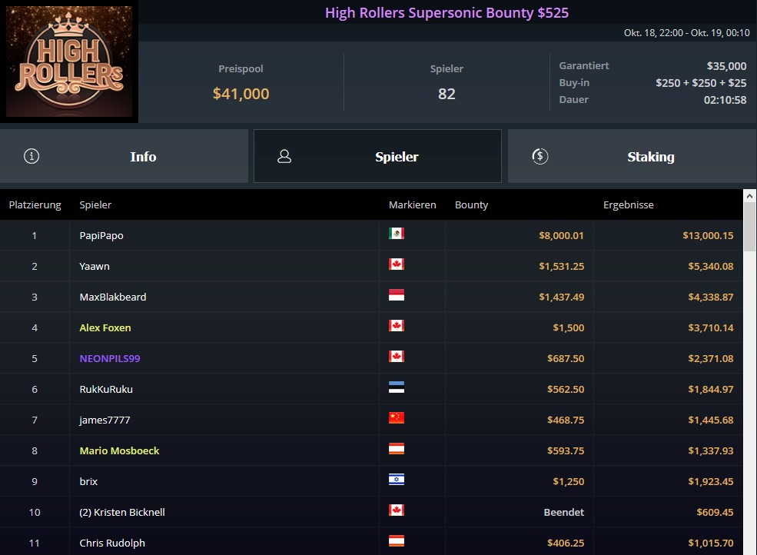
Task: Sort by the Ergebnisse column header
Action: pyautogui.click(x=628, y=204)
